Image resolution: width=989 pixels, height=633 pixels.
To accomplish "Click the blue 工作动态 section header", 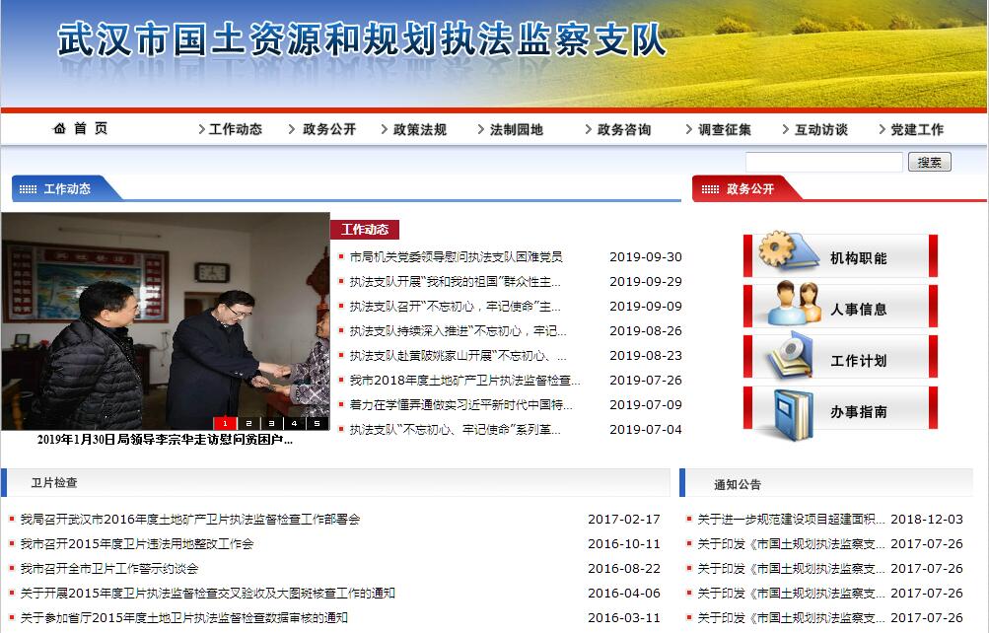I will coord(67,188).
